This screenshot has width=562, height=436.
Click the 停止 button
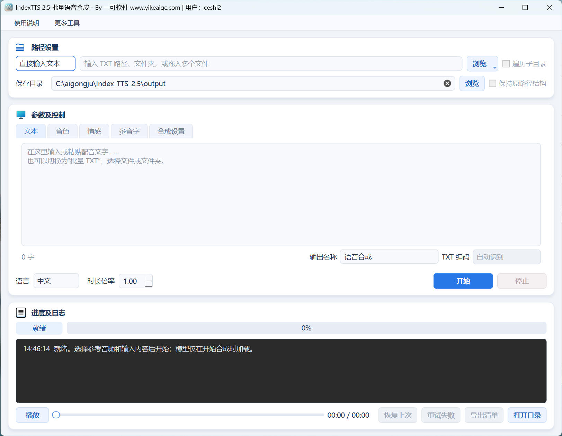(x=522, y=281)
